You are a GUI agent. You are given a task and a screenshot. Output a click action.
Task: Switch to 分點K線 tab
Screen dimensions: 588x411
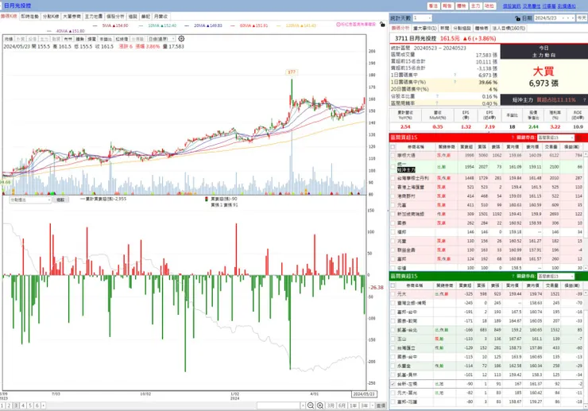[51, 17]
